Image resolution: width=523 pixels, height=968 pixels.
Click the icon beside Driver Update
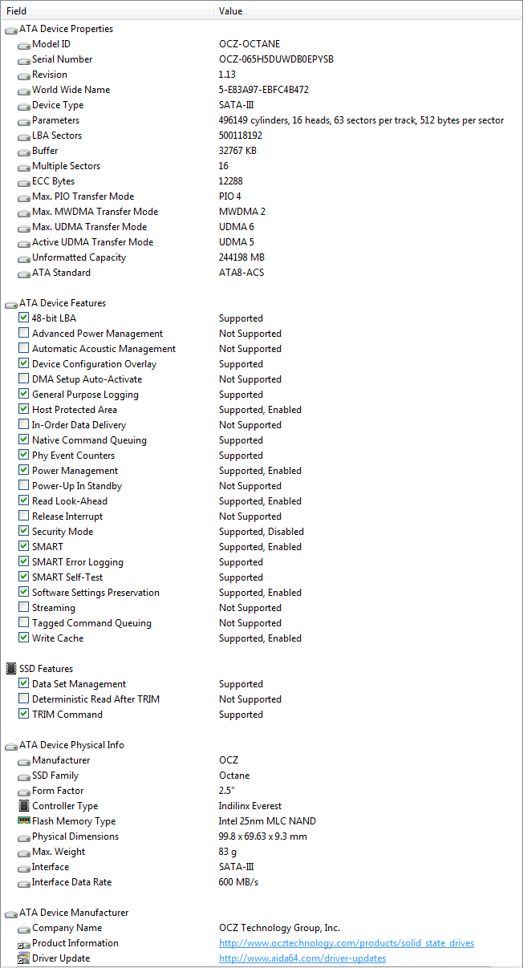(x=23, y=959)
